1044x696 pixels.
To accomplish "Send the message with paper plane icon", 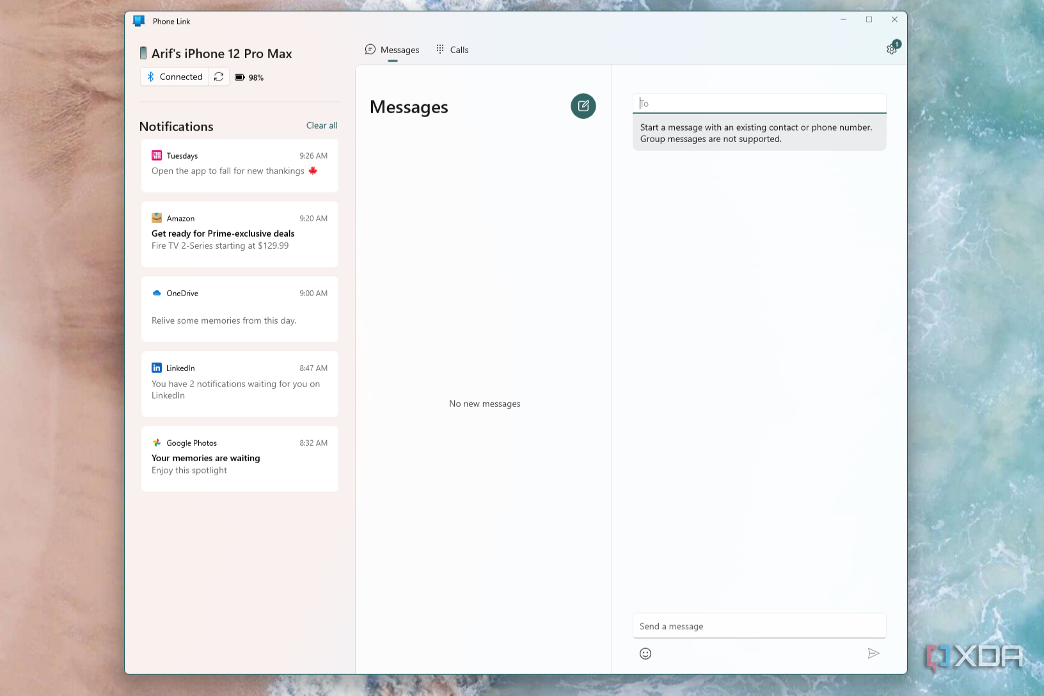I will tap(874, 653).
